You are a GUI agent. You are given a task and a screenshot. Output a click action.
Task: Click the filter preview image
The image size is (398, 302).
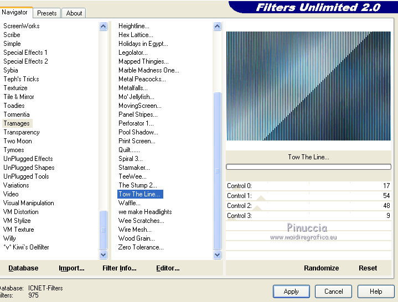[308, 86]
